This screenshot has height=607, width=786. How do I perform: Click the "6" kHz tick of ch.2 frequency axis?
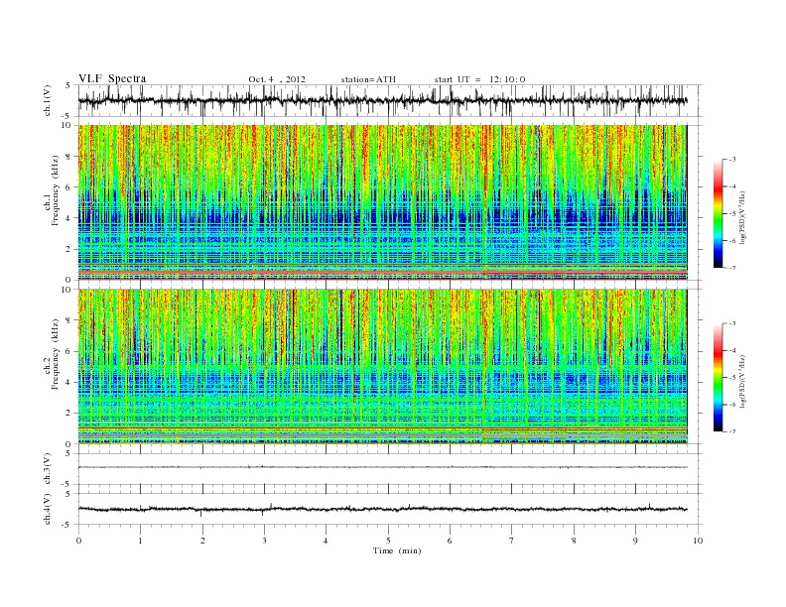[68, 351]
